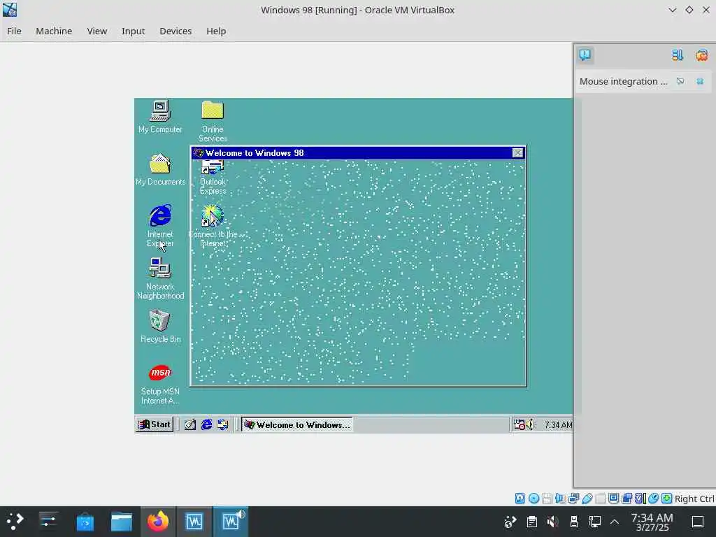Close the Welcome to Windows 98 window
This screenshot has height=537, width=716.
(x=517, y=153)
